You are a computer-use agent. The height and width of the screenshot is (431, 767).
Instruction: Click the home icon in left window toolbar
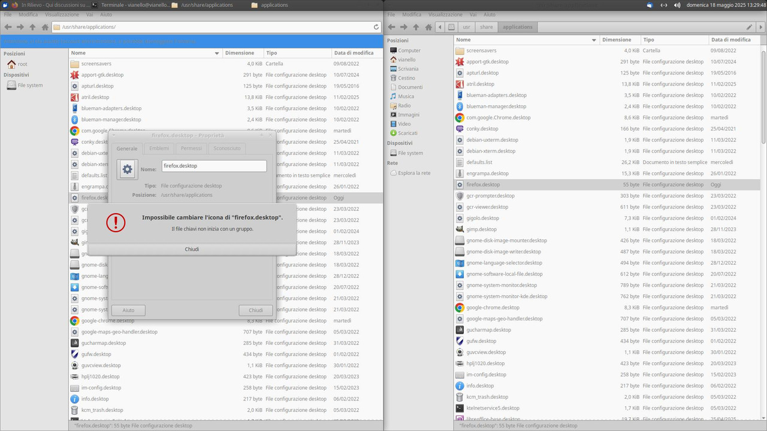tap(45, 27)
